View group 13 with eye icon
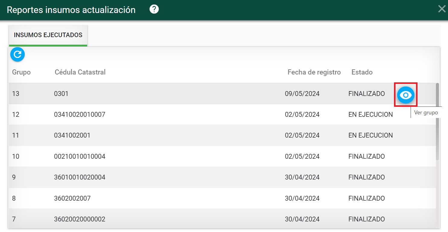Image resolution: width=448 pixels, height=232 pixels. (x=406, y=95)
